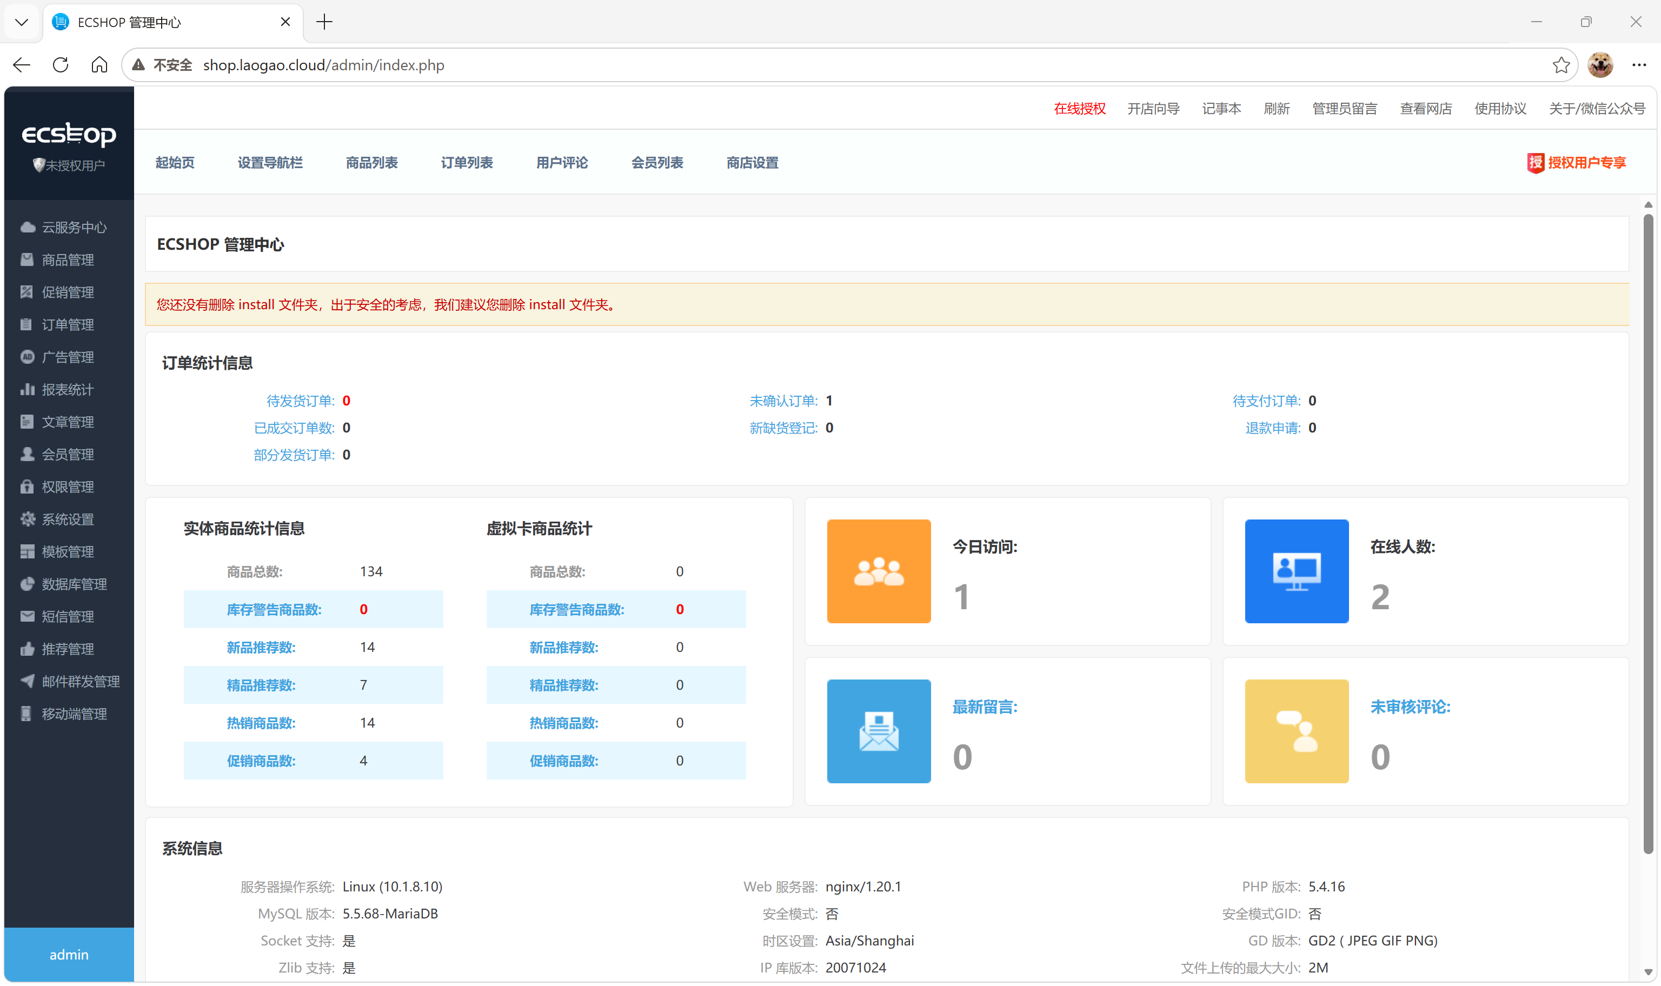Click the browser address bar URL
The image size is (1661, 986).
pyautogui.click(x=323, y=65)
